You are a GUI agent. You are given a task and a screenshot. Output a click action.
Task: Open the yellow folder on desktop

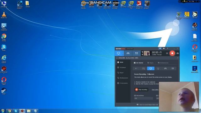tap(27, 4)
